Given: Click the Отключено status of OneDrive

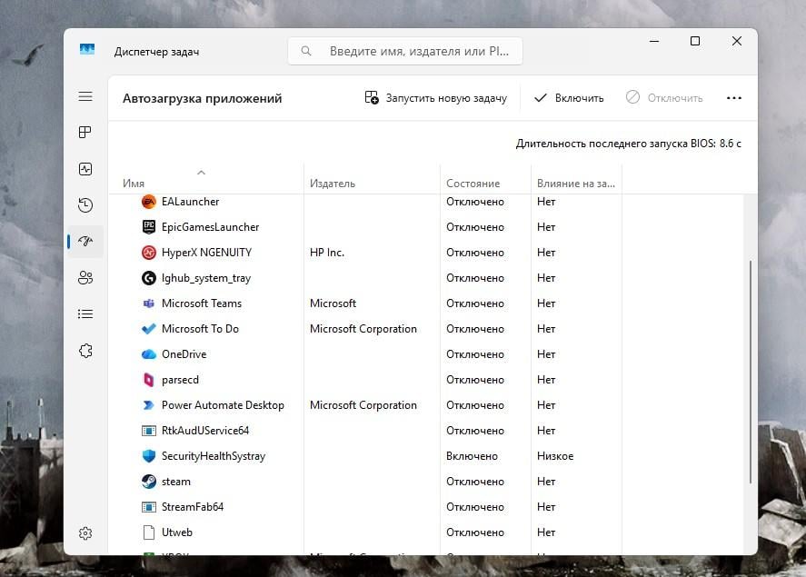Looking at the screenshot, I should tap(475, 354).
